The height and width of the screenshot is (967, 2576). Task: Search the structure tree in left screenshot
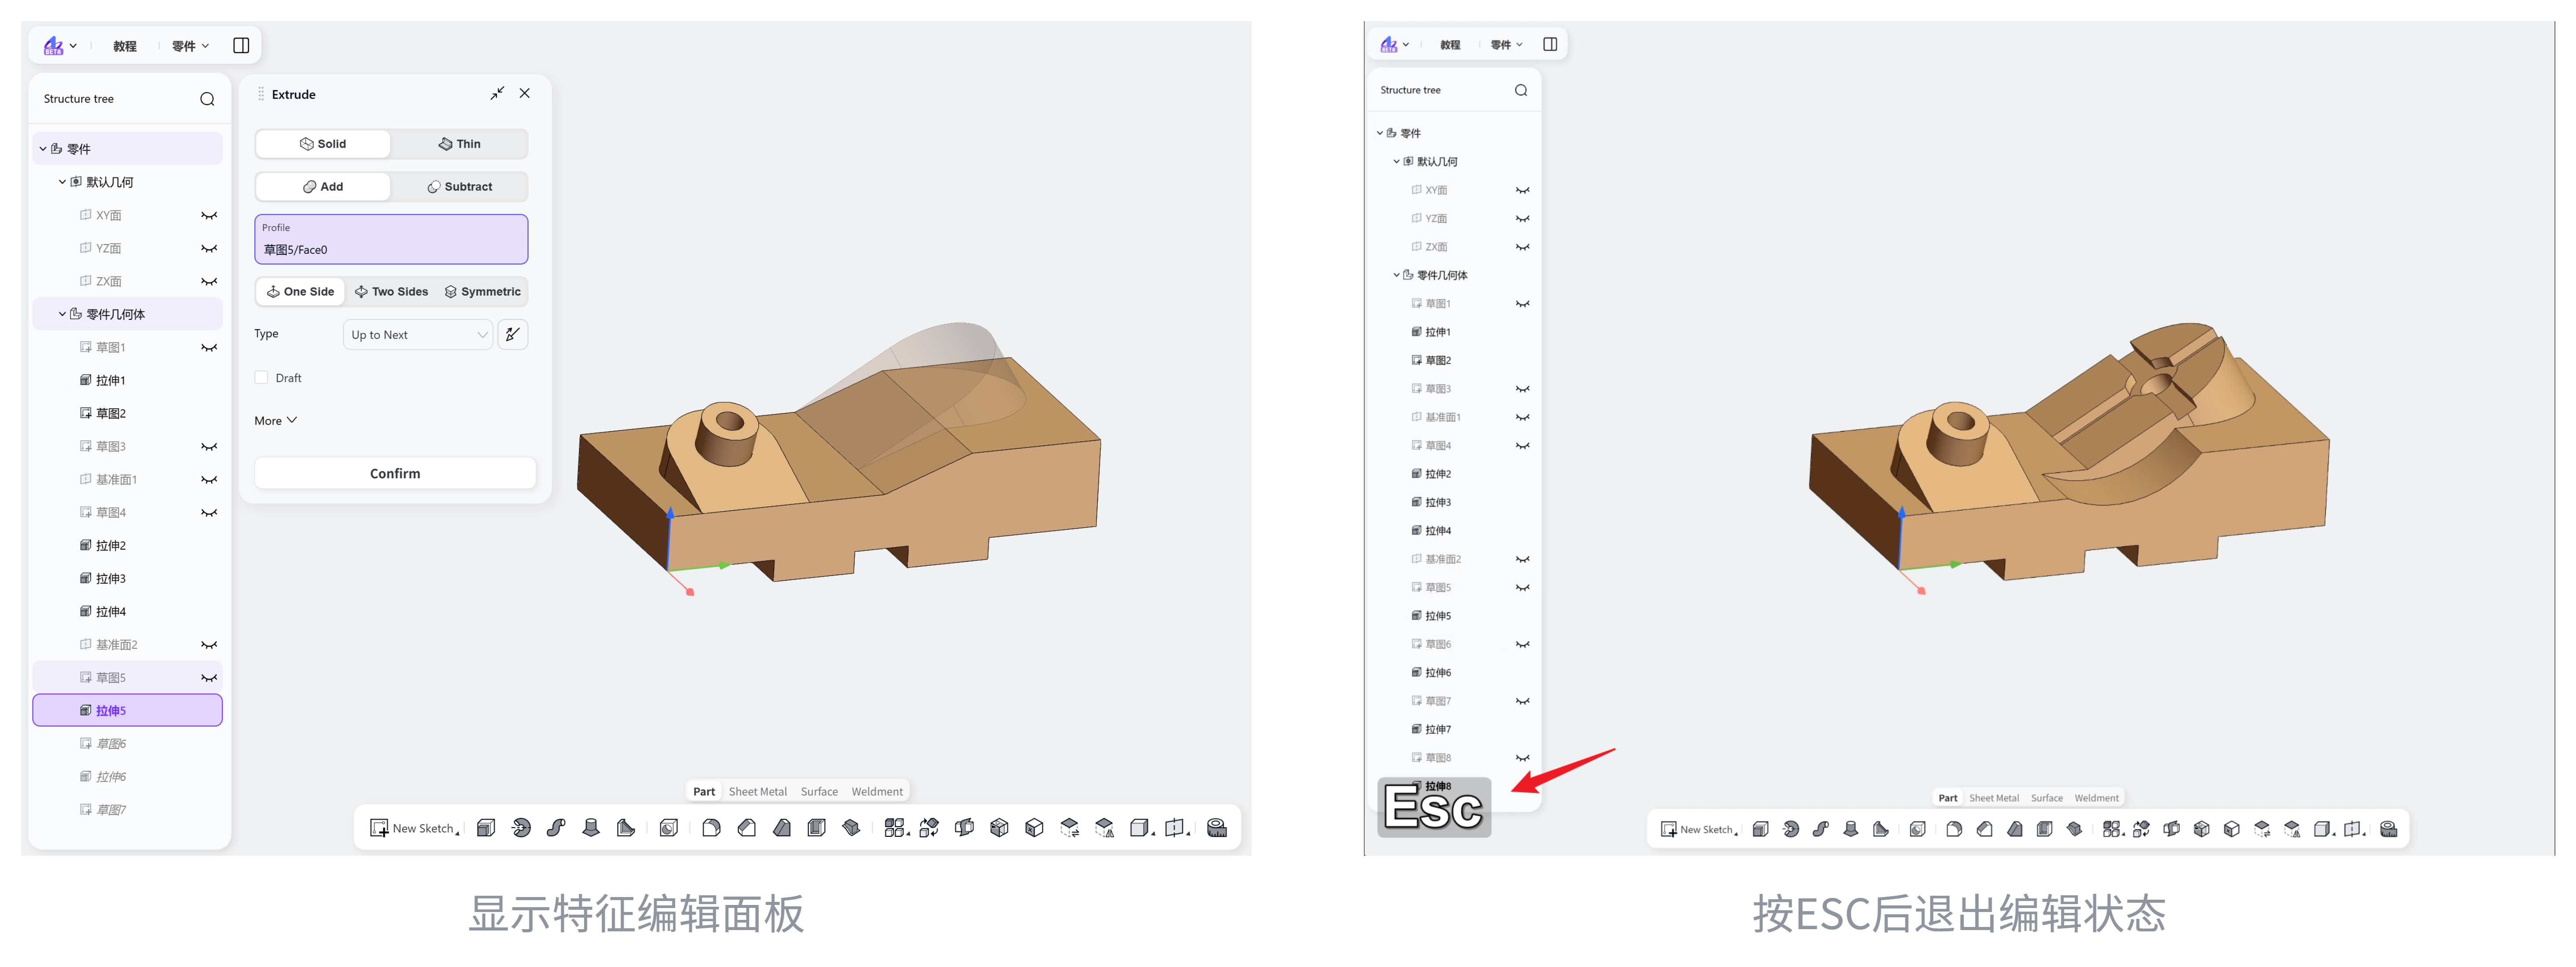[x=207, y=99]
